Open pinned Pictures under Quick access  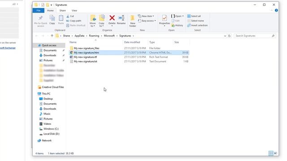point(48,60)
